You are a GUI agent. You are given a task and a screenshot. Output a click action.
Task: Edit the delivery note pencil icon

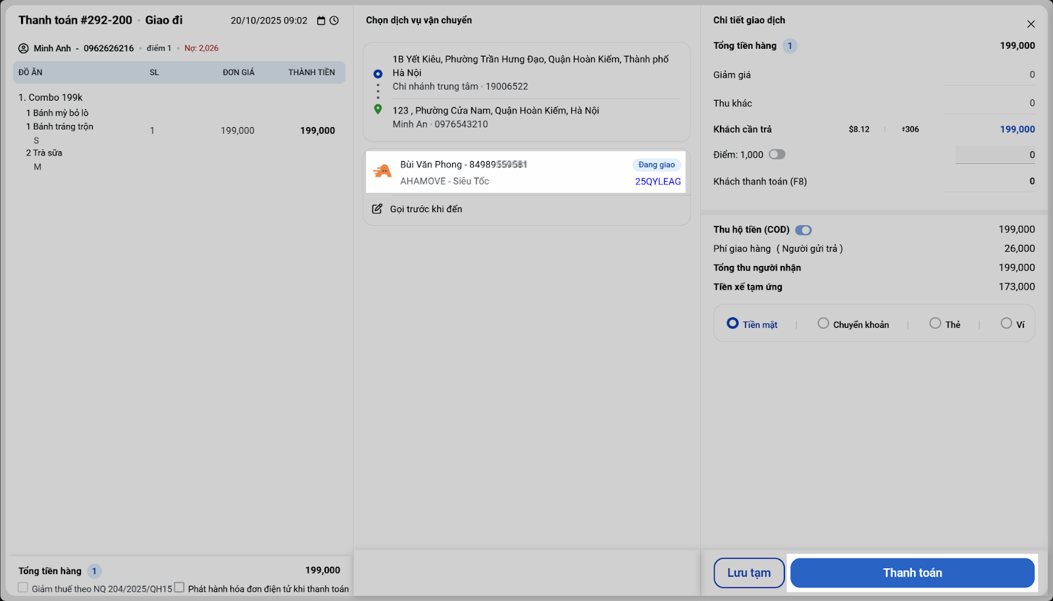click(x=377, y=209)
